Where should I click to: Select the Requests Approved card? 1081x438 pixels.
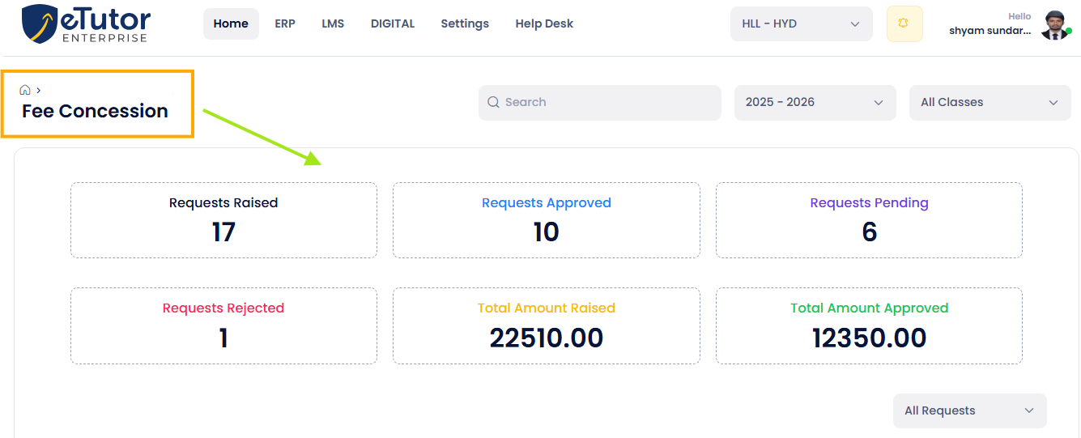pyautogui.click(x=547, y=220)
